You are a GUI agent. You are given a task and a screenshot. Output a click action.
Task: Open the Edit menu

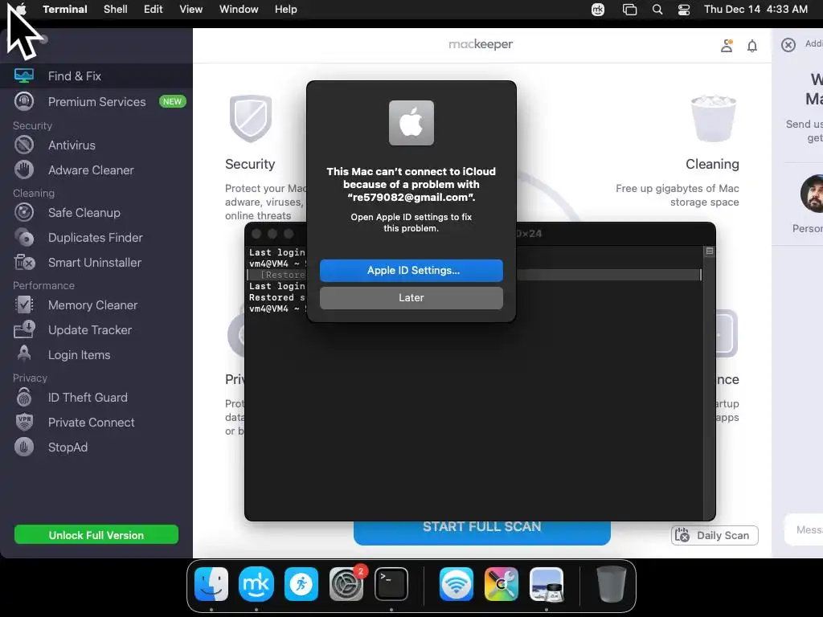[154, 10]
